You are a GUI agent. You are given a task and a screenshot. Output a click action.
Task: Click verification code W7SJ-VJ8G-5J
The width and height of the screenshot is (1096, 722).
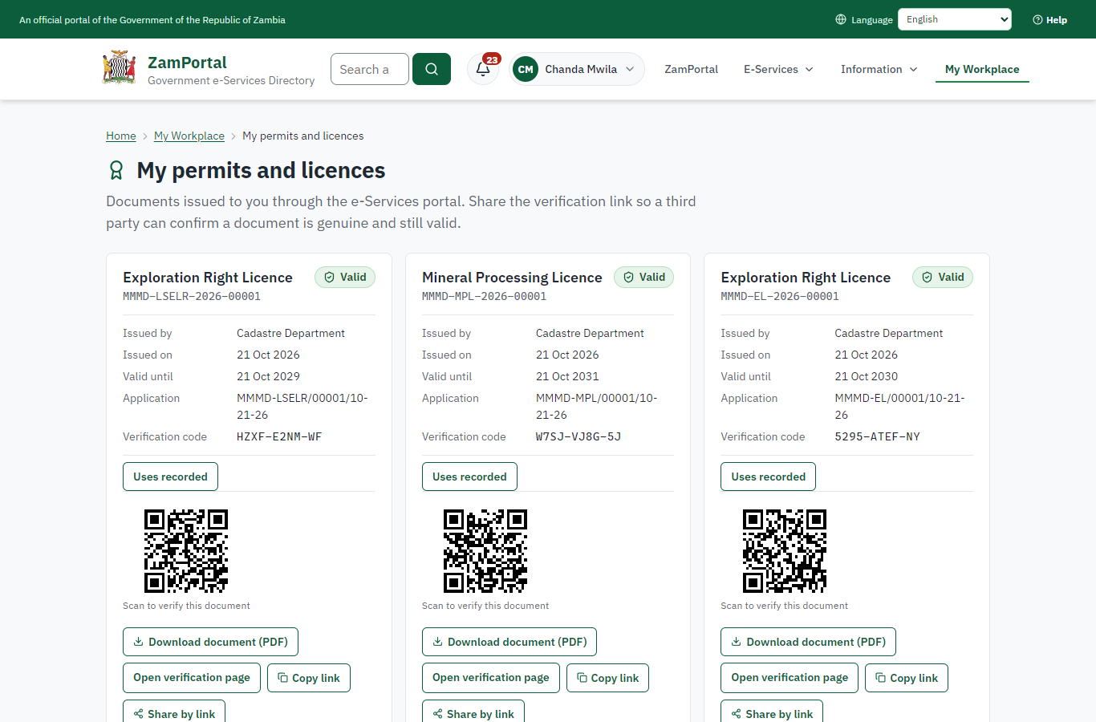click(x=578, y=436)
